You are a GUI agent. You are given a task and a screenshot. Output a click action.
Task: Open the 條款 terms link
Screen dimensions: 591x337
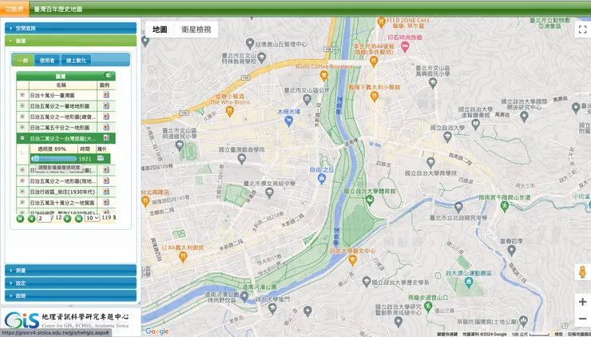558,334
